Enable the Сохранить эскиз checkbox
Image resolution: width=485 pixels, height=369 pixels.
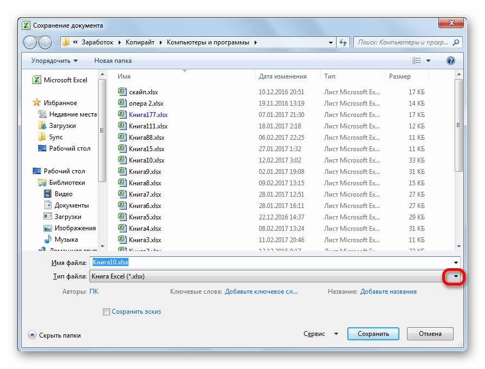coord(106,312)
